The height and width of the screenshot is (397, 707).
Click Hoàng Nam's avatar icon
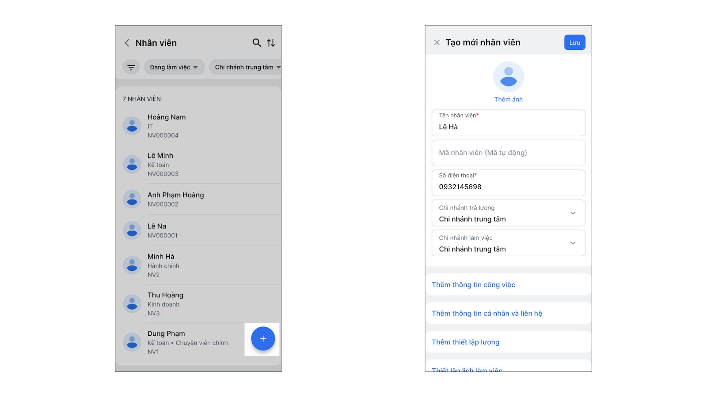(132, 126)
